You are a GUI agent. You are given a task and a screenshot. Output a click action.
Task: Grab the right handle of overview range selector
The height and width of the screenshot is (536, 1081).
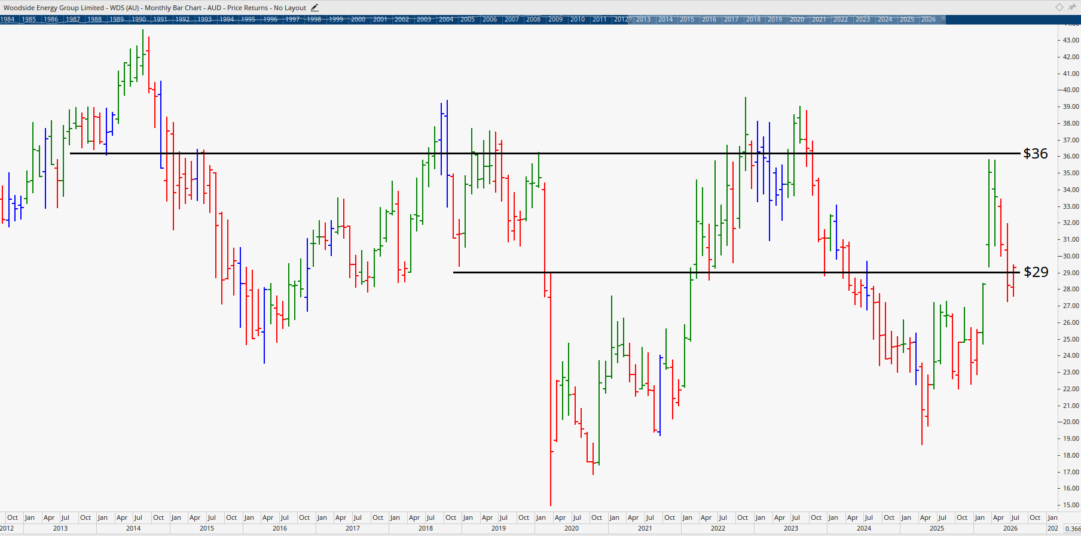tap(943, 19)
